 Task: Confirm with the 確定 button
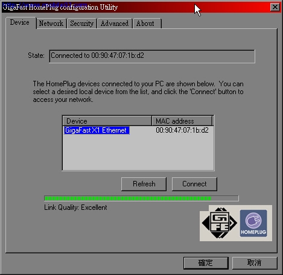pyautogui.click(x=206, y=263)
